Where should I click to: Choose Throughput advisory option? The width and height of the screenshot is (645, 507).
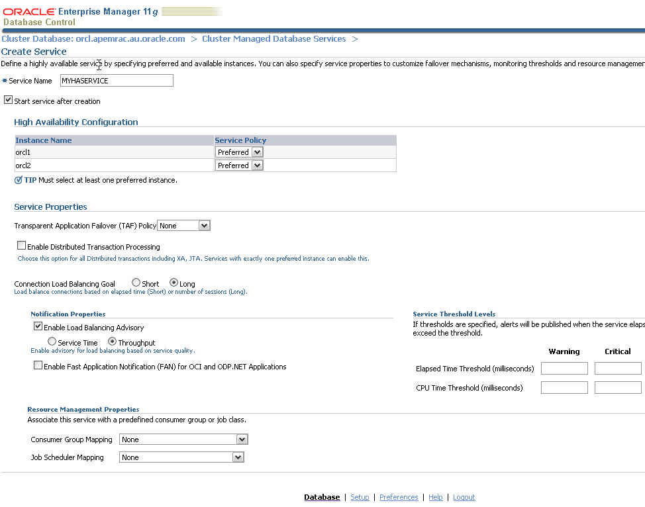(113, 342)
